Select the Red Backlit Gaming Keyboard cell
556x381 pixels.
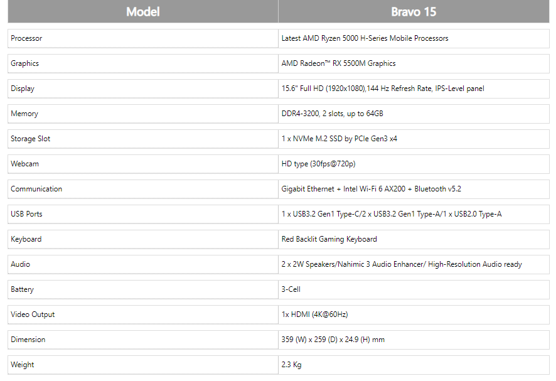(414, 239)
